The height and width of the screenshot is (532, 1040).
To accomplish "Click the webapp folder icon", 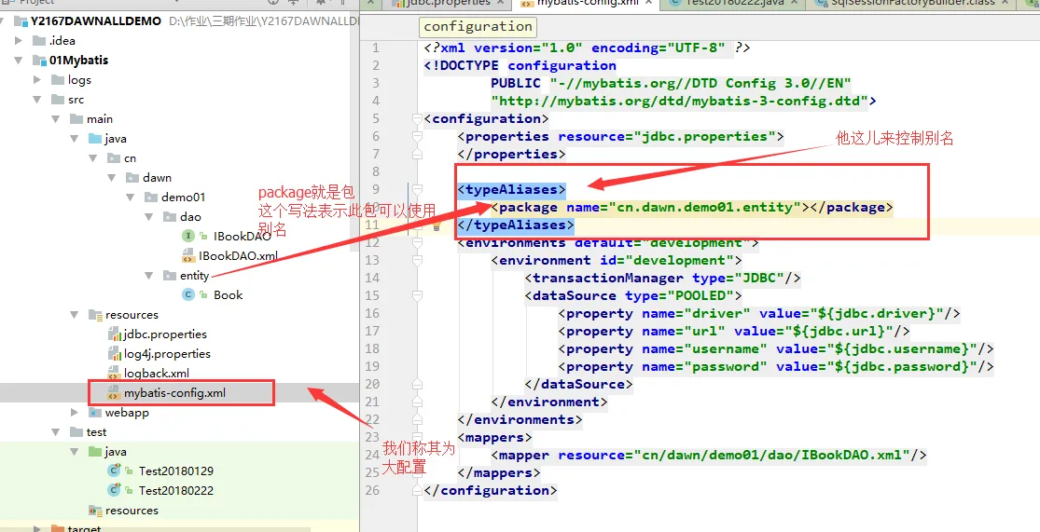I will [x=95, y=413].
